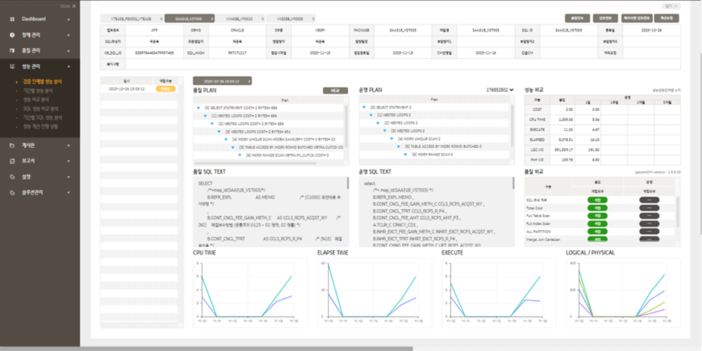Click the 품질 SQL TEXT vertical scrollbar

pyautogui.click(x=348, y=184)
